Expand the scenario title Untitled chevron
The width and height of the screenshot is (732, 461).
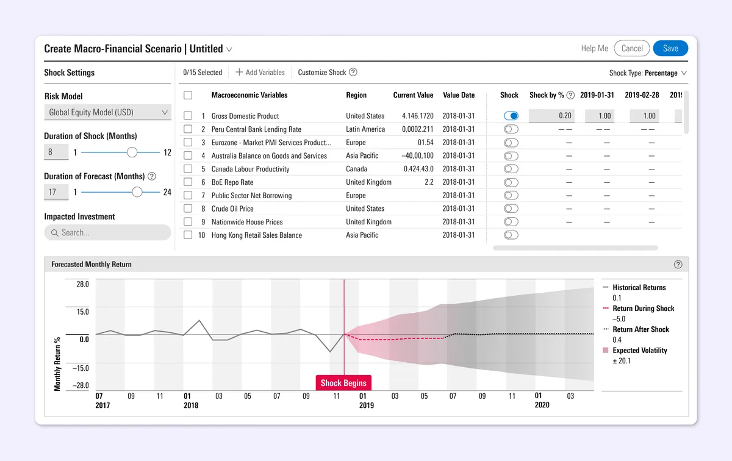pos(229,49)
